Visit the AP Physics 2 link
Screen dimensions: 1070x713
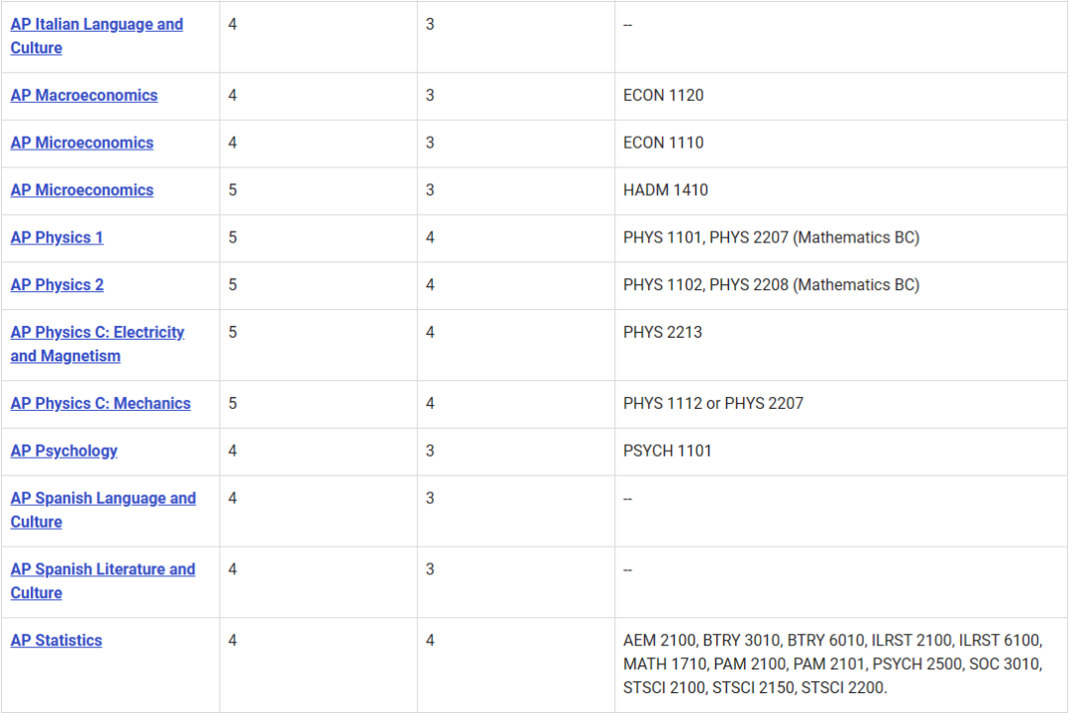click(x=56, y=286)
